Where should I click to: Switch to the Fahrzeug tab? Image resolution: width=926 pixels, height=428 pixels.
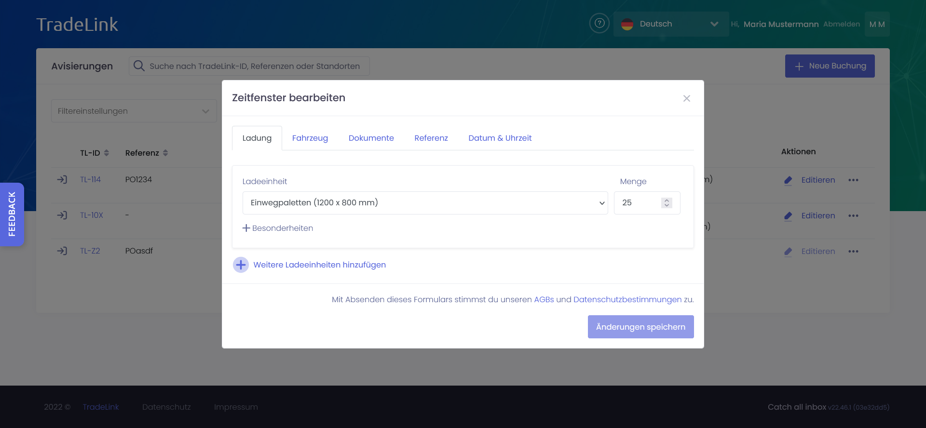click(x=310, y=138)
